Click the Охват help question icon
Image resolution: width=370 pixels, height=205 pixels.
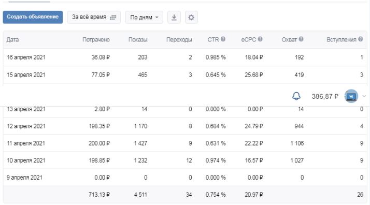[301, 39]
